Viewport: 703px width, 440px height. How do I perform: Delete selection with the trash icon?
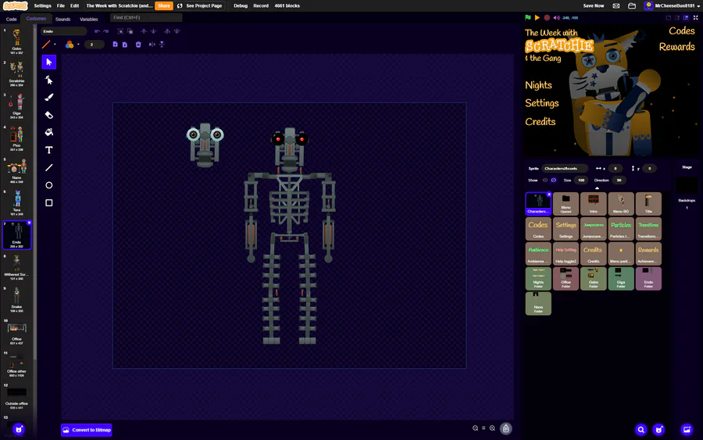(138, 45)
